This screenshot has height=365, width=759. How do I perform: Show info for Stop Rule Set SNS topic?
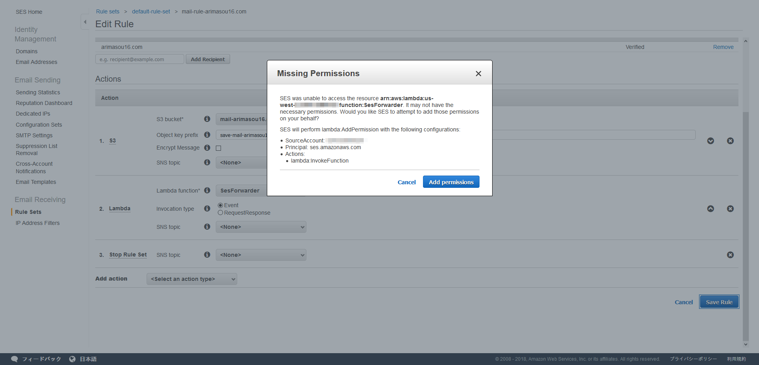(207, 255)
